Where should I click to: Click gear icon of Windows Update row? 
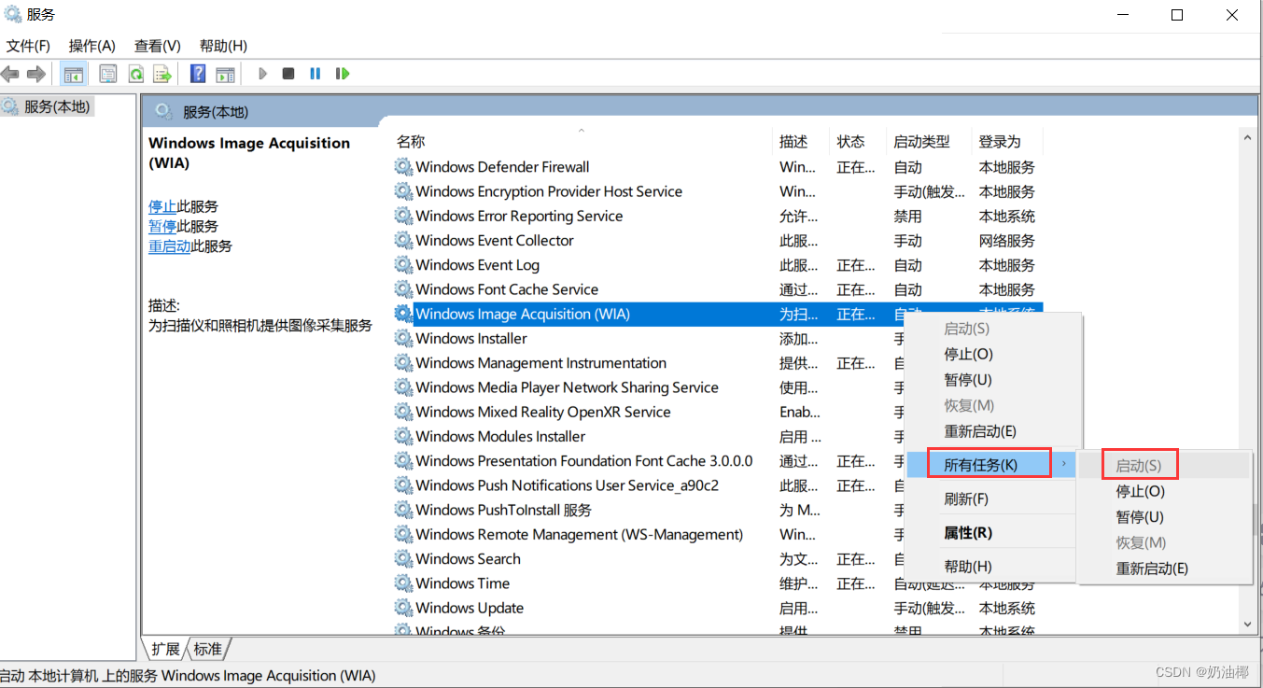(403, 608)
